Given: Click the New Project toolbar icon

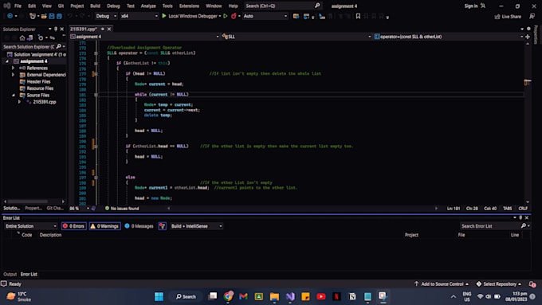Looking at the screenshot, I should click(x=33, y=16).
